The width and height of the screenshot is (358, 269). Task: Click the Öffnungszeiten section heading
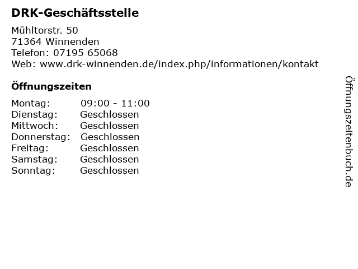coord(51,86)
